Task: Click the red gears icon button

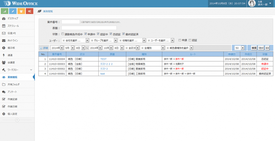Action: pyautogui.click(x=29, y=11)
